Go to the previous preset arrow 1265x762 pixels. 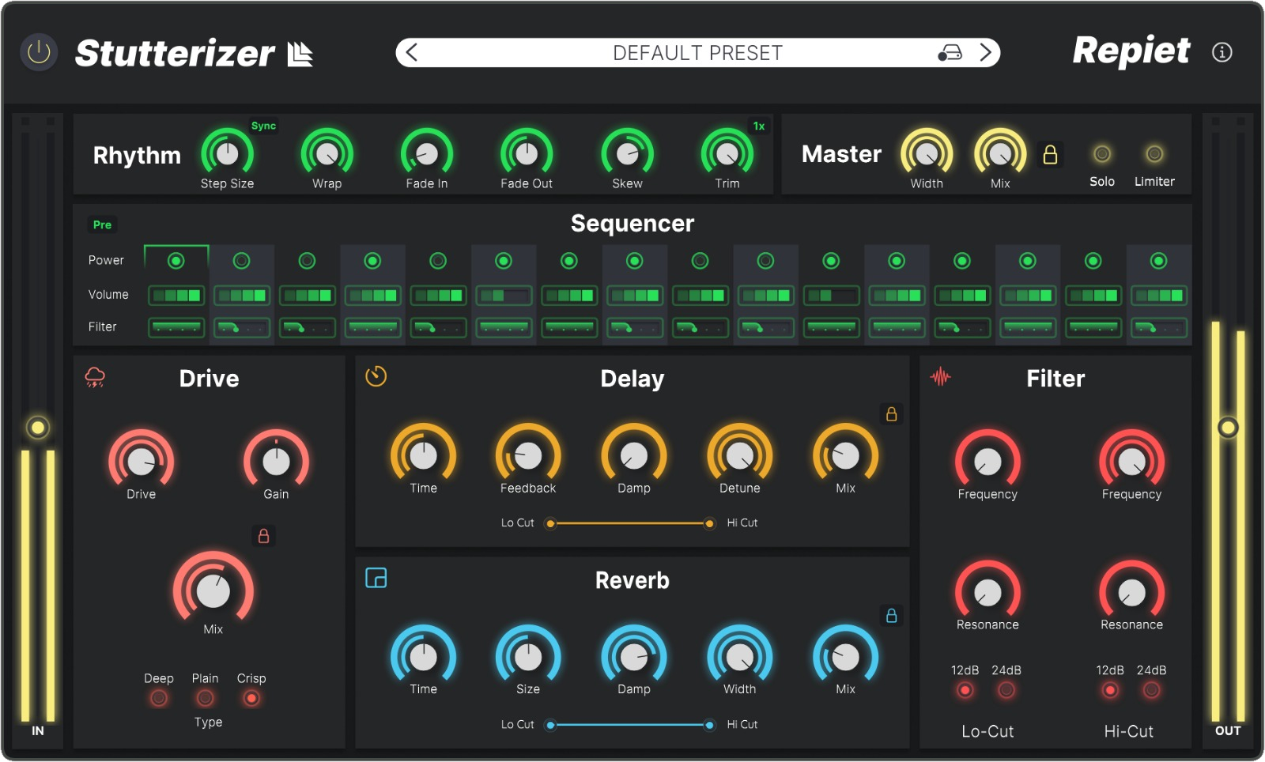pos(411,53)
